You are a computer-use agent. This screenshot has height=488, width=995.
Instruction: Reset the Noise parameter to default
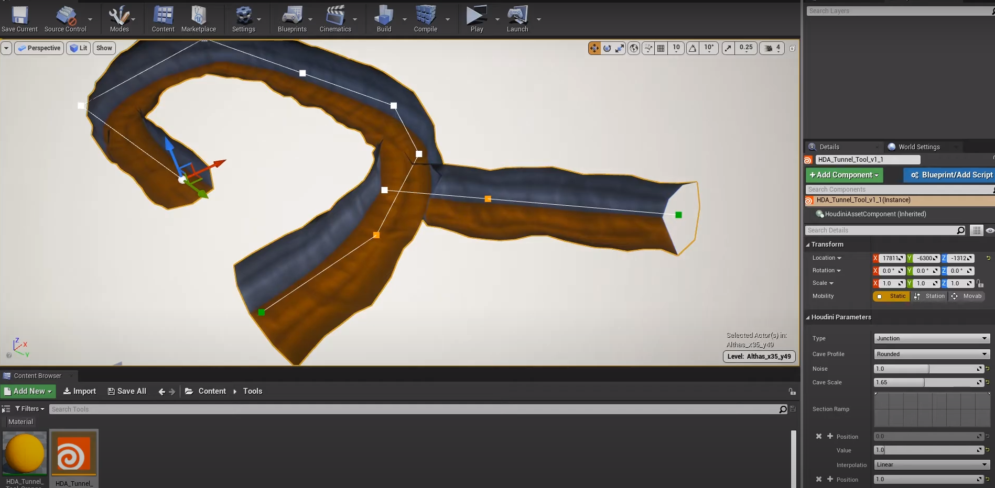pos(988,369)
